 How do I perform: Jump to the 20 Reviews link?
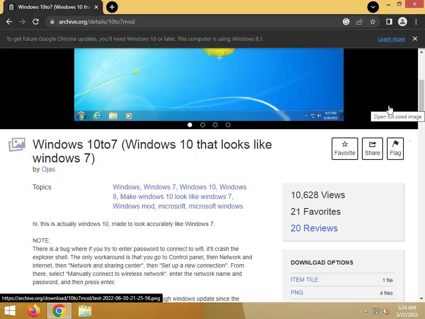(314, 228)
